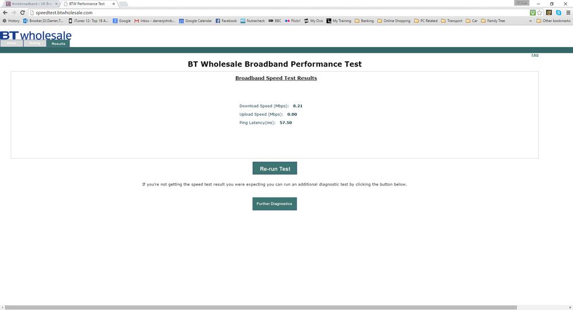Open the Google Calendar bookmark
The height and width of the screenshot is (310, 573).
tap(195, 21)
